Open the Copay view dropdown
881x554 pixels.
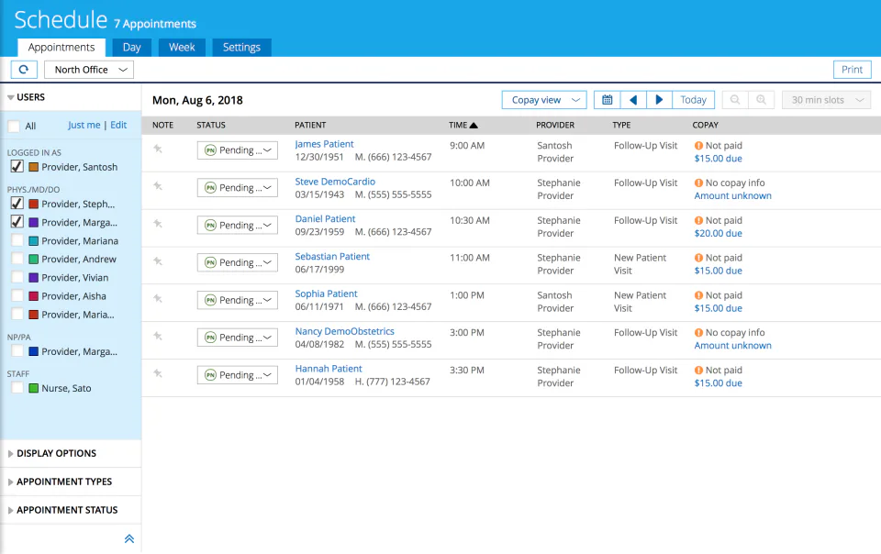tap(544, 99)
